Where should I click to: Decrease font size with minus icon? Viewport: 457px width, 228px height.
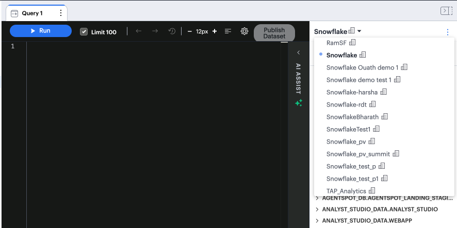[x=190, y=31]
